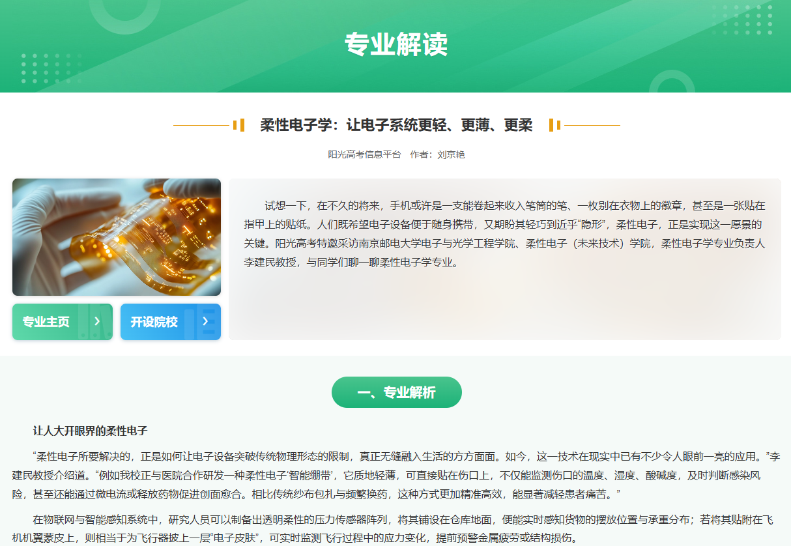
Task: Click the ring decoration at the banner's bottom right
Action: [x=672, y=81]
